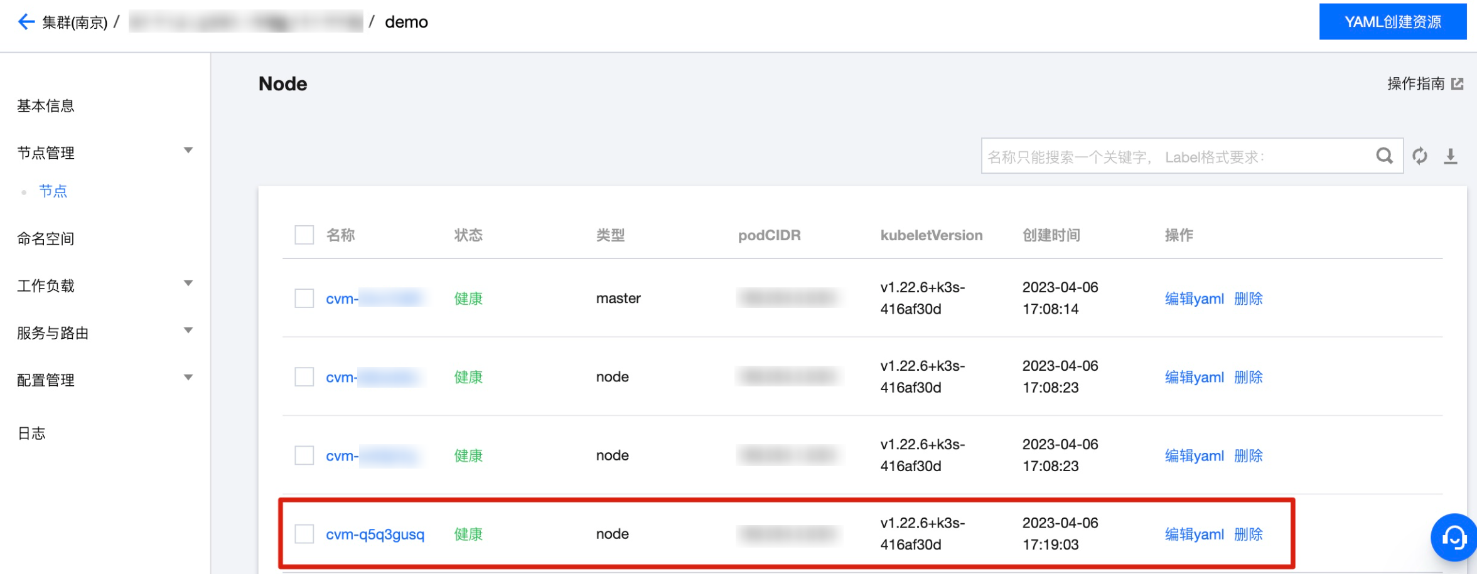The width and height of the screenshot is (1477, 574).
Task: Click 集群(南京) breadcrumb
Action: click(x=75, y=23)
